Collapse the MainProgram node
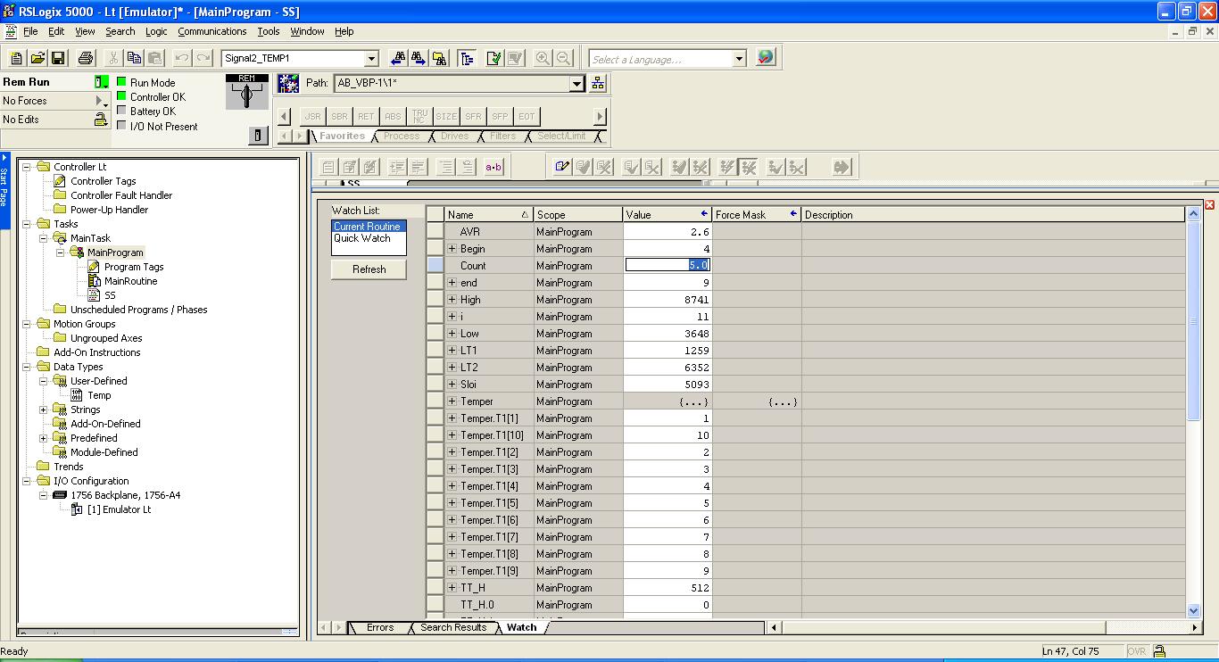The width and height of the screenshot is (1219, 662). 61,252
